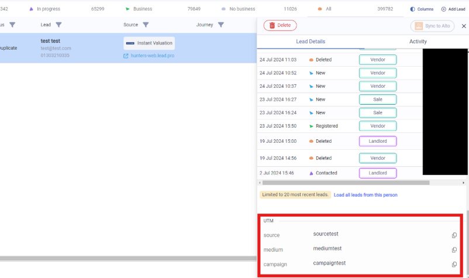This screenshot has height=278, width=469.
Task: Click the Landlord tag on 2 Jul 15:46 row
Action: coord(378,173)
